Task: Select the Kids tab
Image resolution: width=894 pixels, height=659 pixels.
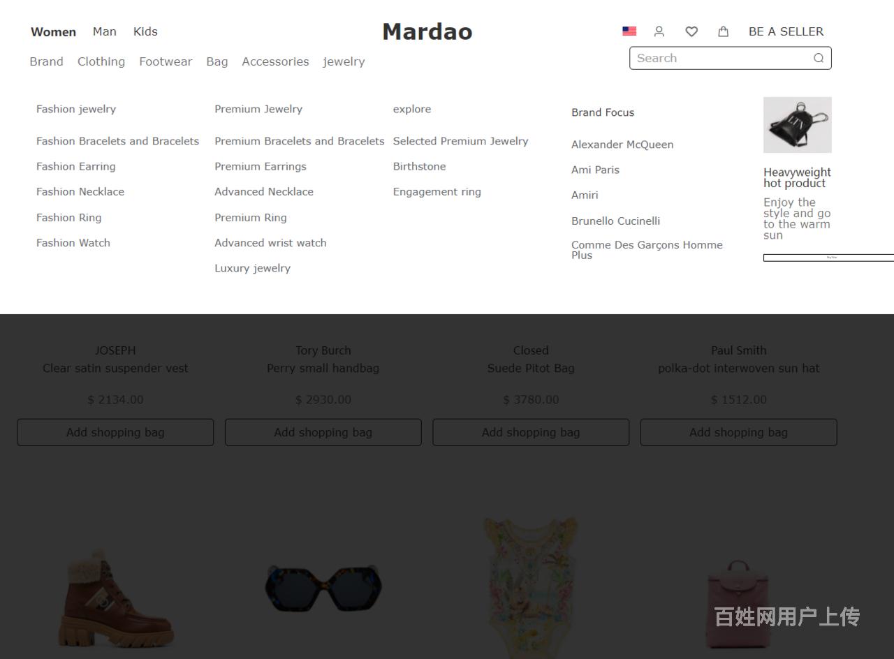Action: [145, 31]
